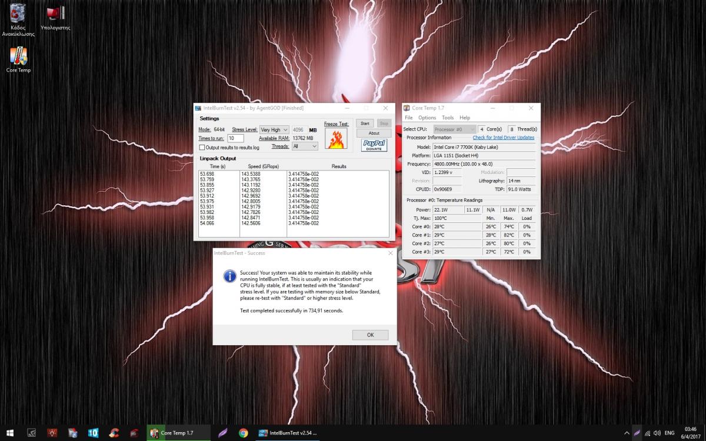This screenshot has height=441, width=706.
Task: Close the IntelBurnTest Success dialog
Action: (390, 253)
